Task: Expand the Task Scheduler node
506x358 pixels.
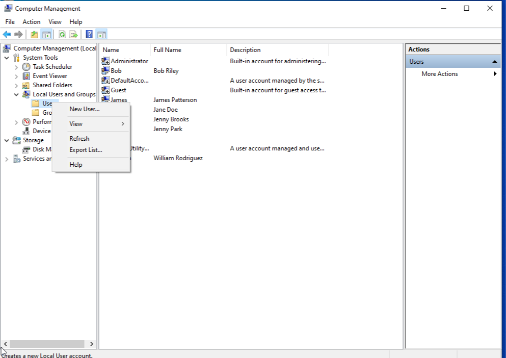Action: coord(16,67)
